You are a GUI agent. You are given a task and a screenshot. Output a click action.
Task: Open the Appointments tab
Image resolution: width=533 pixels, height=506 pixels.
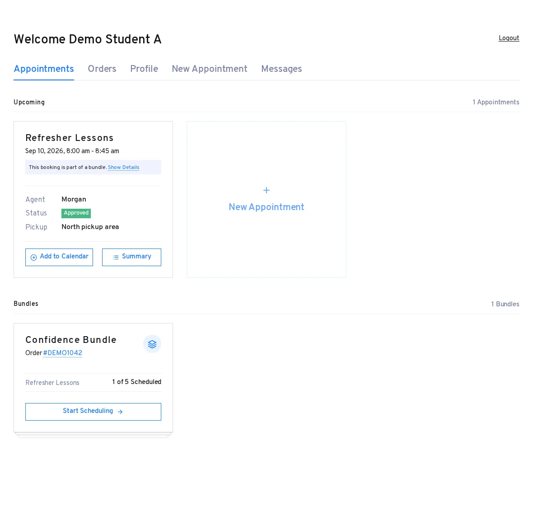click(x=44, y=69)
